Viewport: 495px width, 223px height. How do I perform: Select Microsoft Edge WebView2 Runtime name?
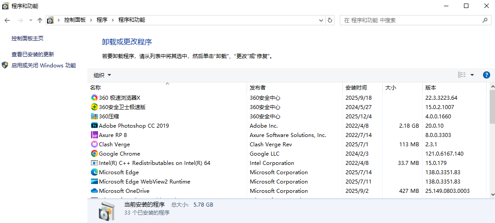[x=145, y=182]
